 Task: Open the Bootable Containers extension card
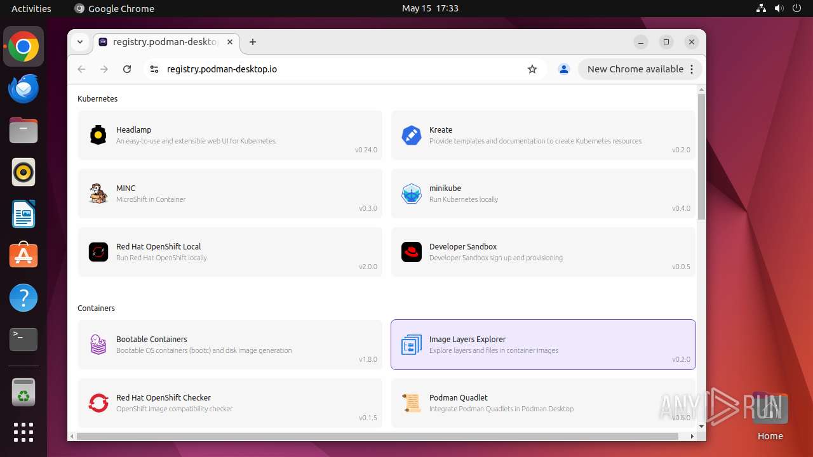click(x=230, y=345)
